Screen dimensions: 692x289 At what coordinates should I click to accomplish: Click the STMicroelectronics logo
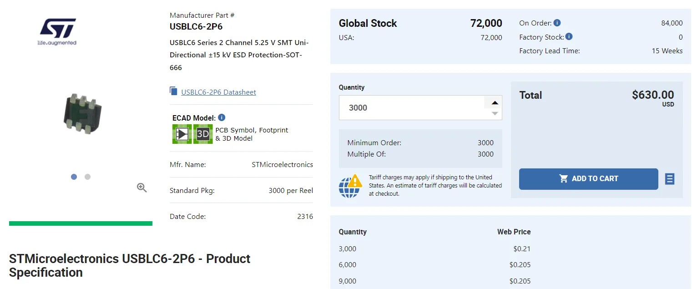coord(57,31)
